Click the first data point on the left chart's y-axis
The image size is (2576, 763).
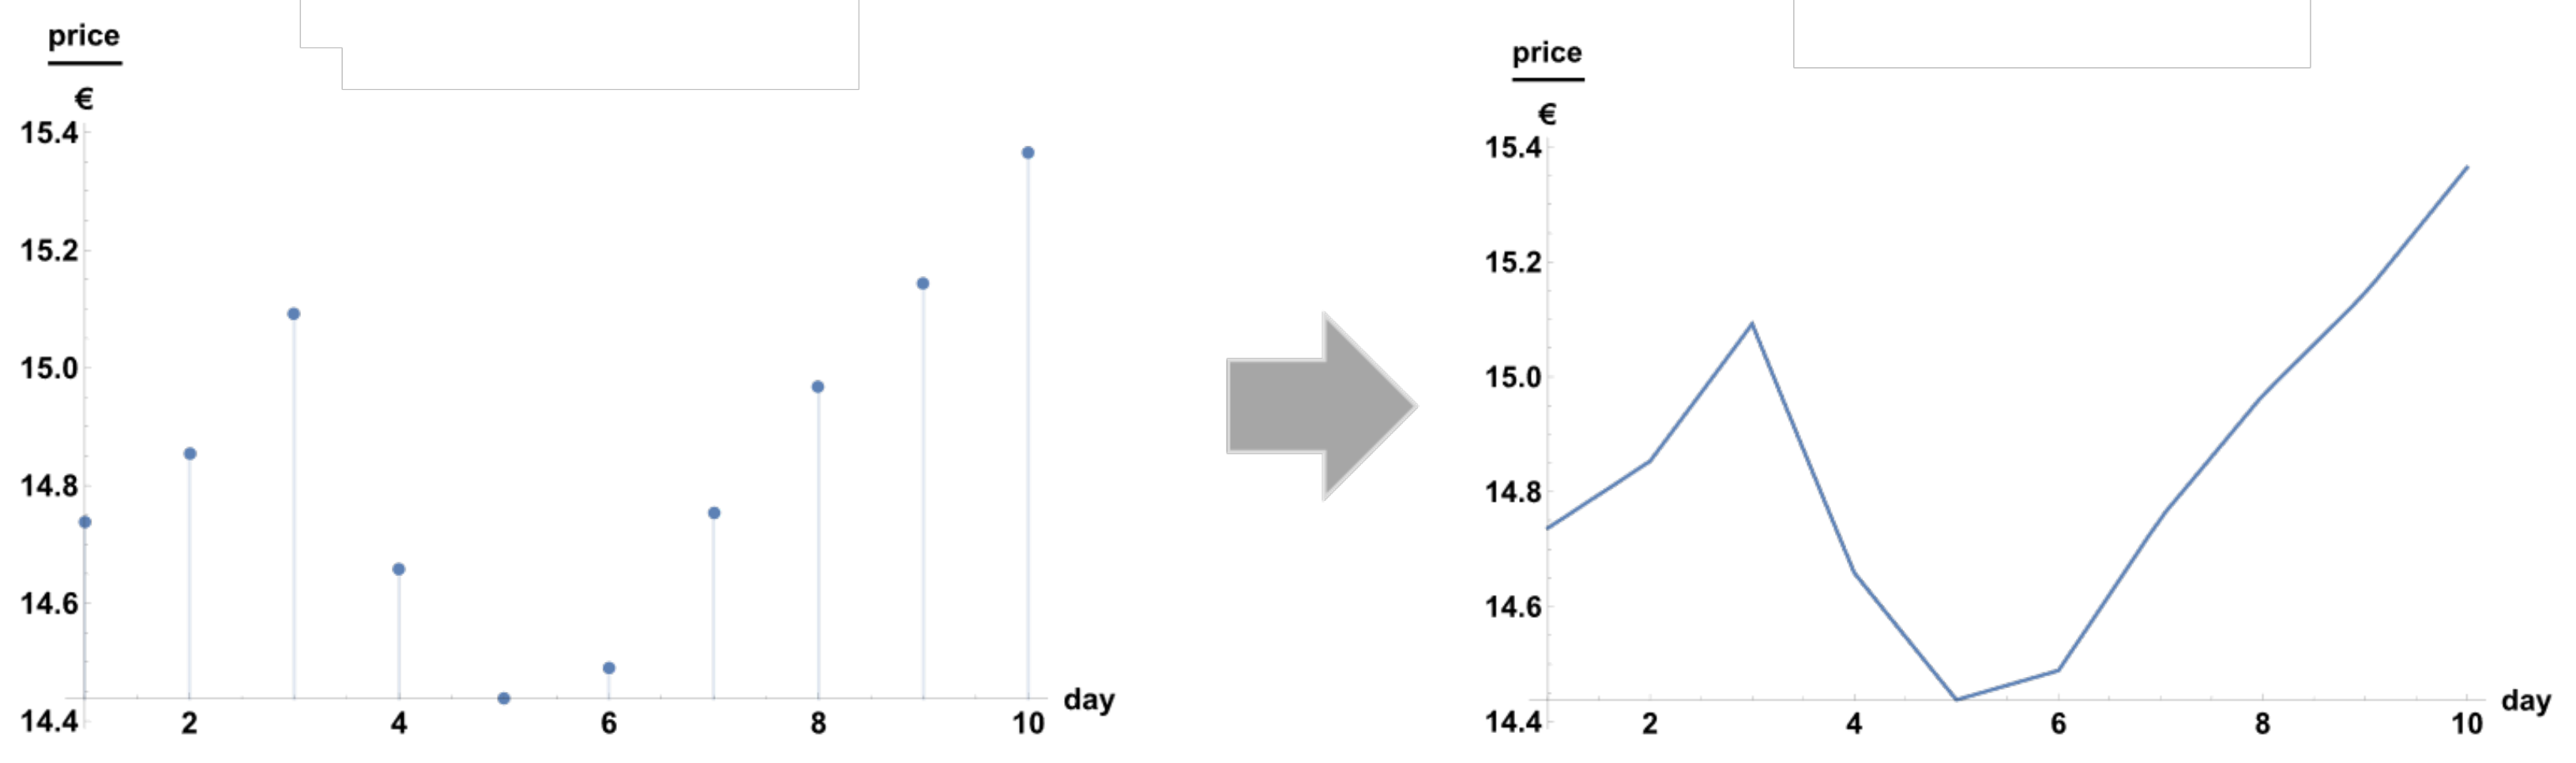(85, 522)
